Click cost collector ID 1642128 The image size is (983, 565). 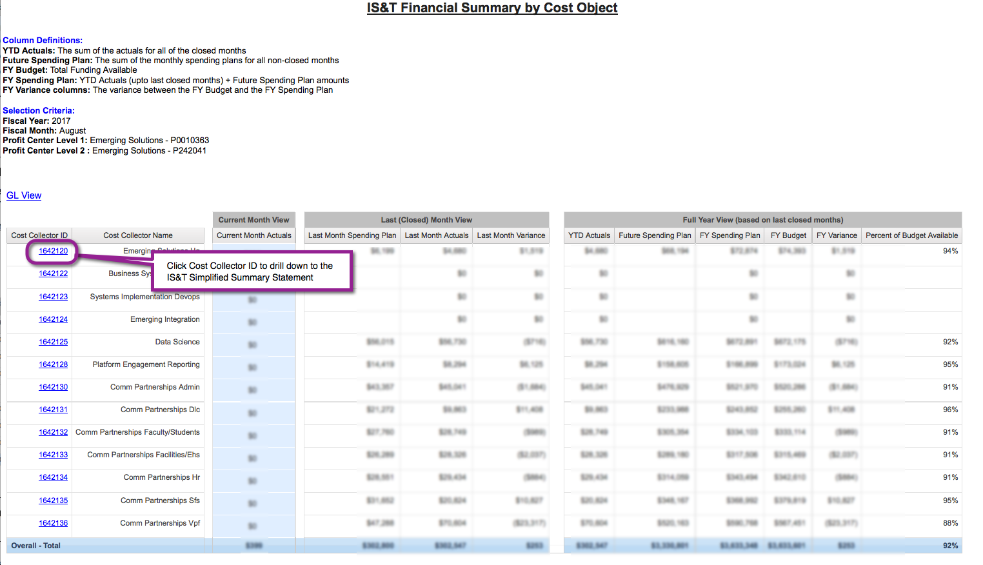click(53, 364)
